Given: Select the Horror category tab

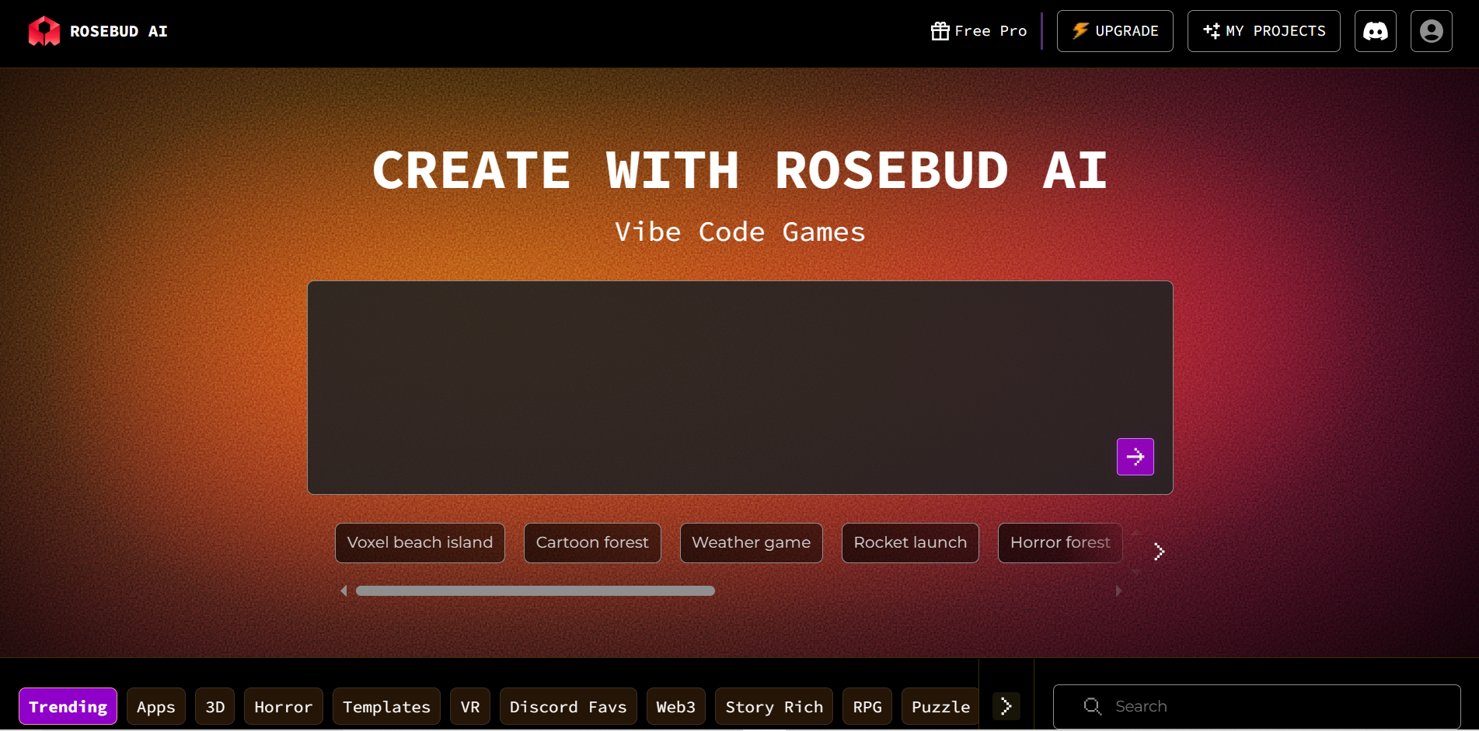Looking at the screenshot, I should pyautogui.click(x=284, y=706).
